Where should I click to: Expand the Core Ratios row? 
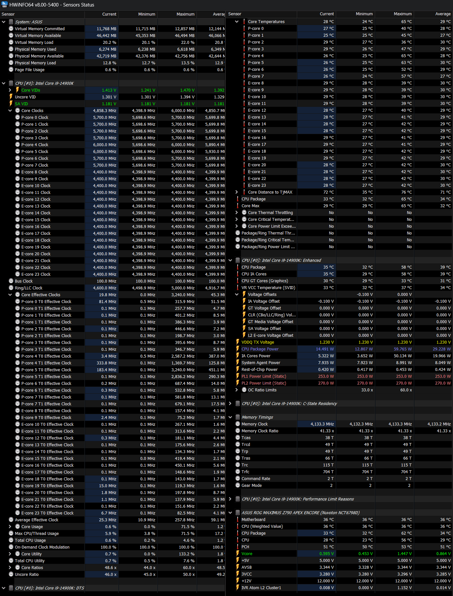(x=10, y=567)
